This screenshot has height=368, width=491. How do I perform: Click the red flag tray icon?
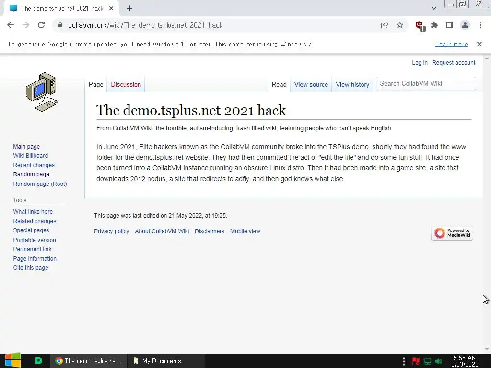[x=416, y=361]
